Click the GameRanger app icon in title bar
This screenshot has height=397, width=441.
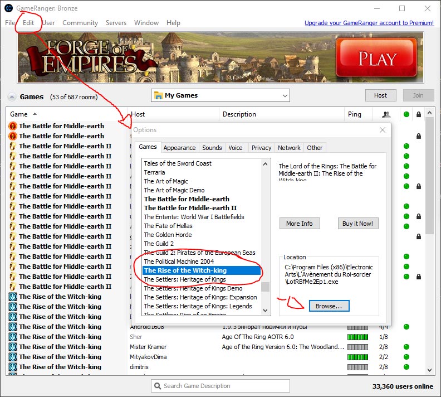click(8, 8)
